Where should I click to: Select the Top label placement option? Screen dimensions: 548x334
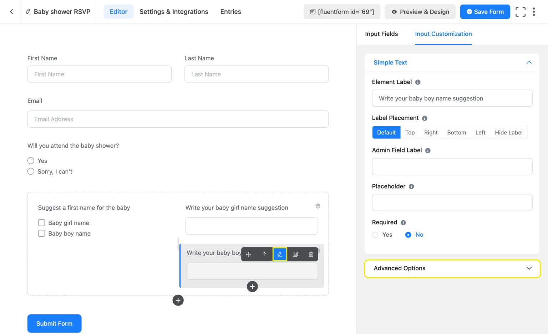click(x=410, y=132)
